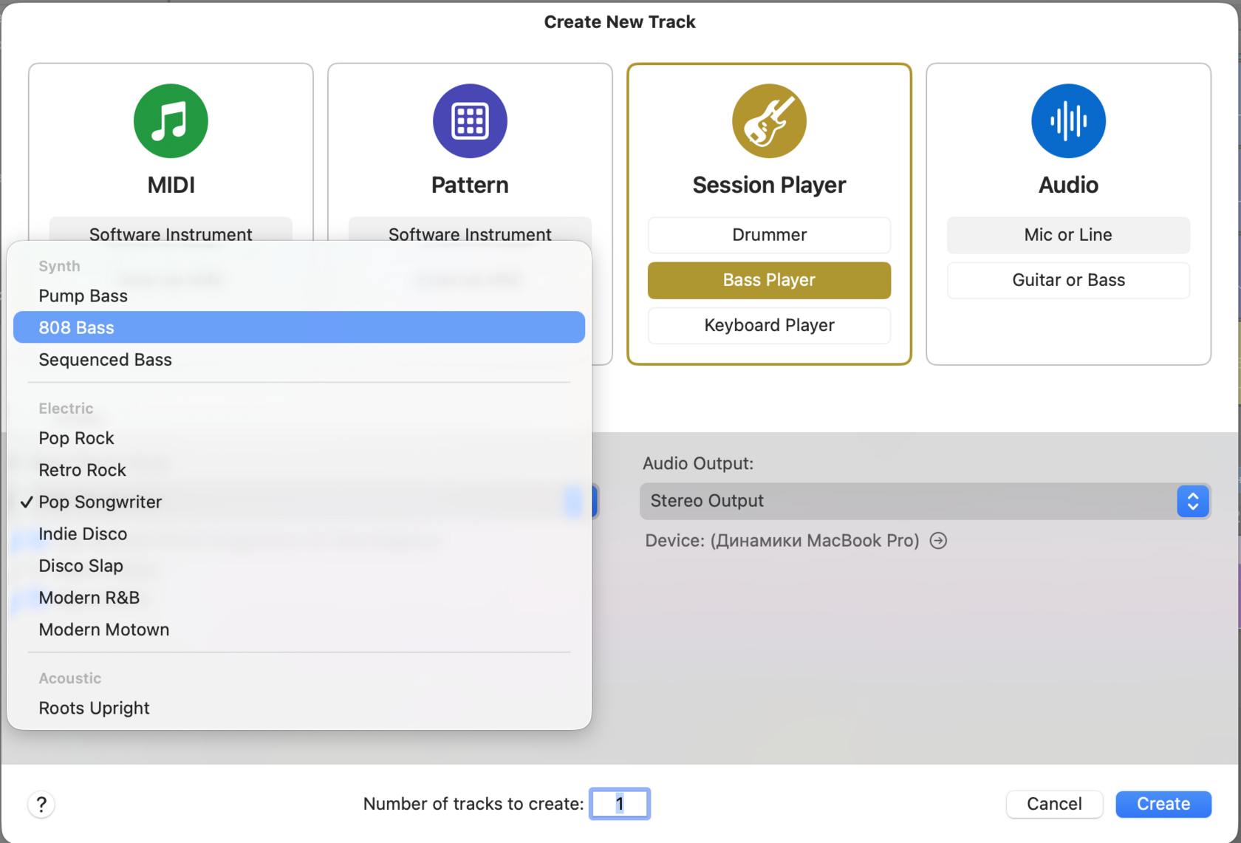Select the checked Pop Songwriter style
Viewport: 1241px width, 843px height.
(x=299, y=502)
